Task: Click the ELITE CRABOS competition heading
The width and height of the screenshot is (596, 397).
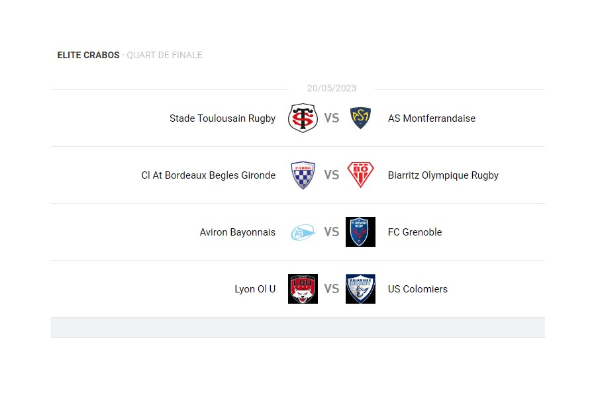Action: click(88, 55)
